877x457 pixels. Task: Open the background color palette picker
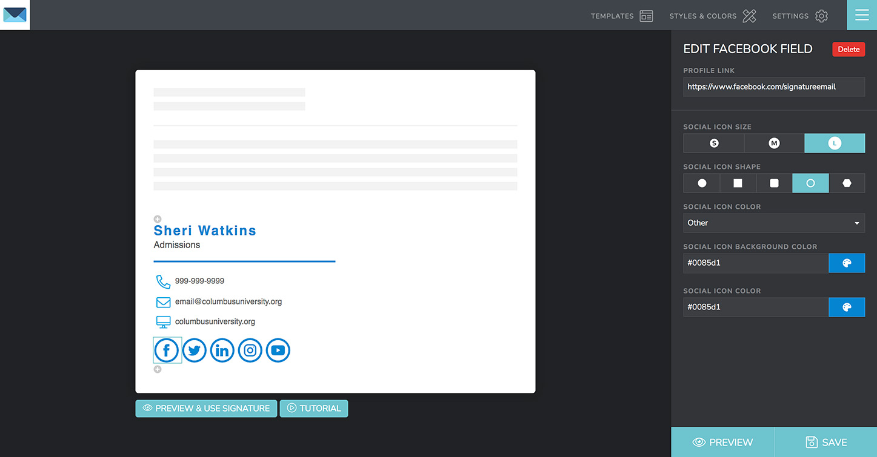pyautogui.click(x=847, y=263)
